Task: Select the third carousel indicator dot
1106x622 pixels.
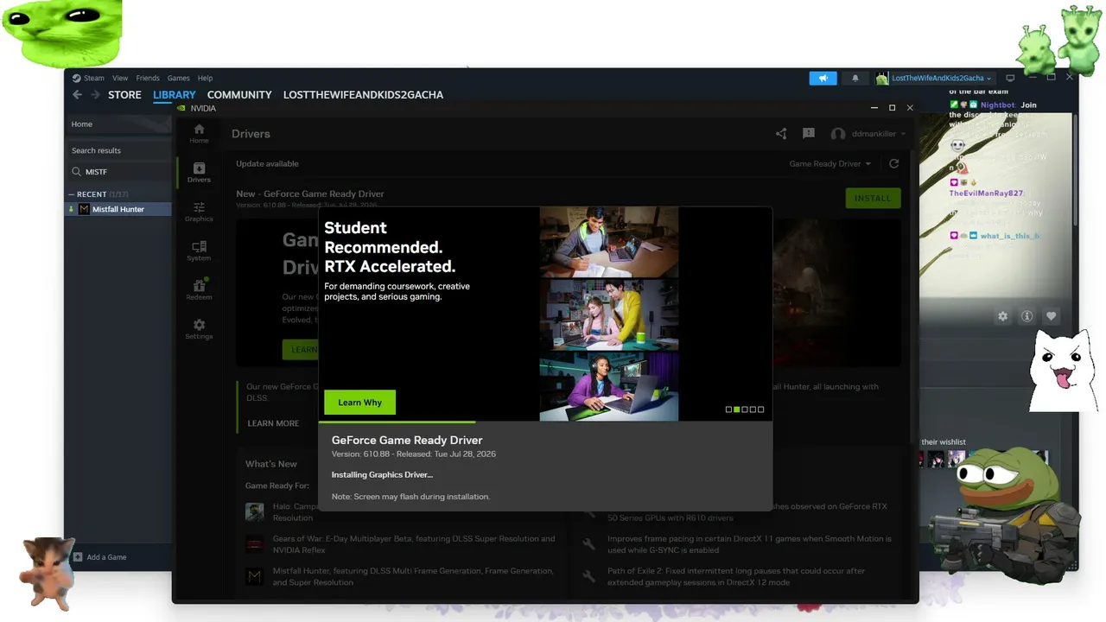Action: (x=745, y=409)
